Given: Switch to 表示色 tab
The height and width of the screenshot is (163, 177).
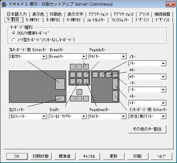Looking at the screenshot, I should (38, 14).
